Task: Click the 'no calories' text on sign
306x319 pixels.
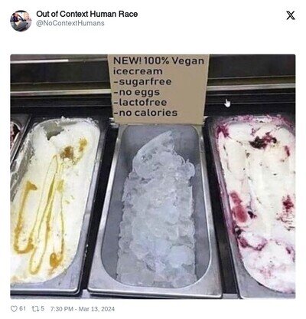Action: point(145,113)
